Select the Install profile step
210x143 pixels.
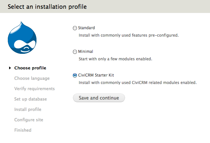point(28,109)
